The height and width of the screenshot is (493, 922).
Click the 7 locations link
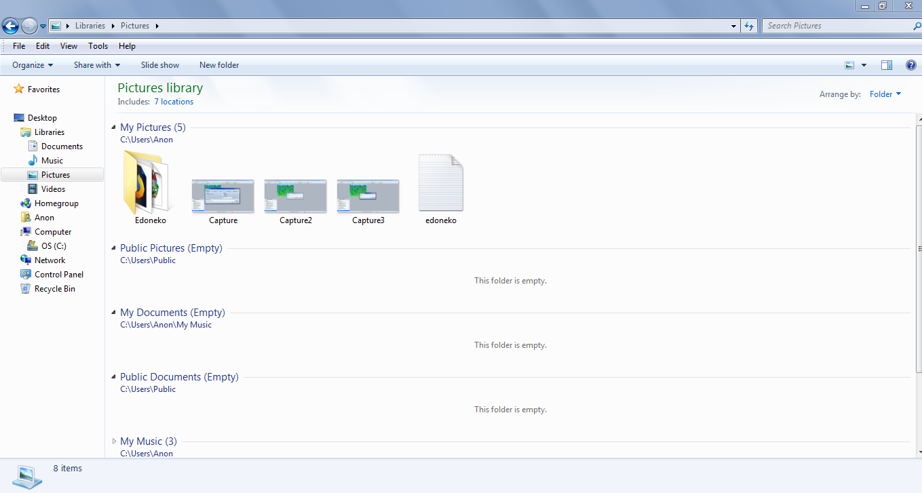174,102
